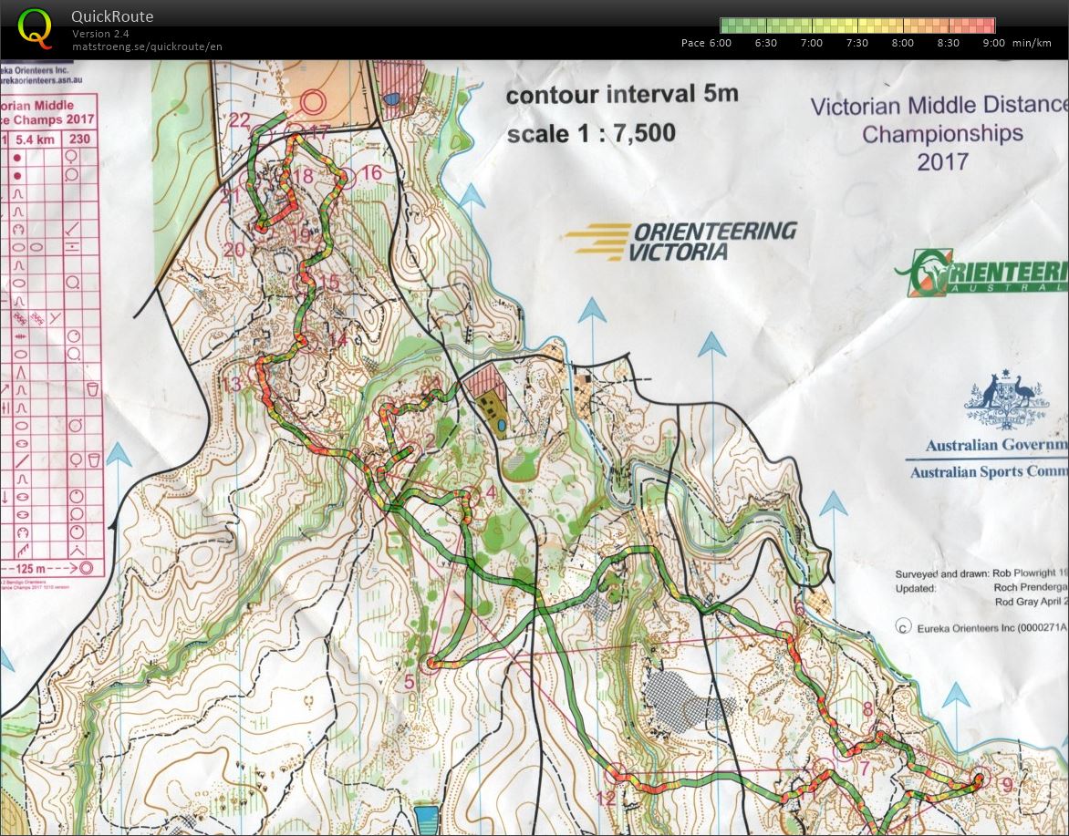The height and width of the screenshot is (836, 1069).
Task: Click the QuickRoute green Q logo
Action: [x=36, y=27]
